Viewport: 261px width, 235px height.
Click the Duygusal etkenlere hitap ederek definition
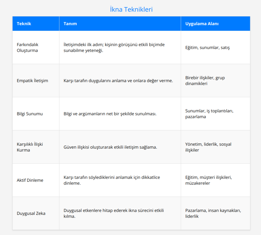(x=114, y=213)
